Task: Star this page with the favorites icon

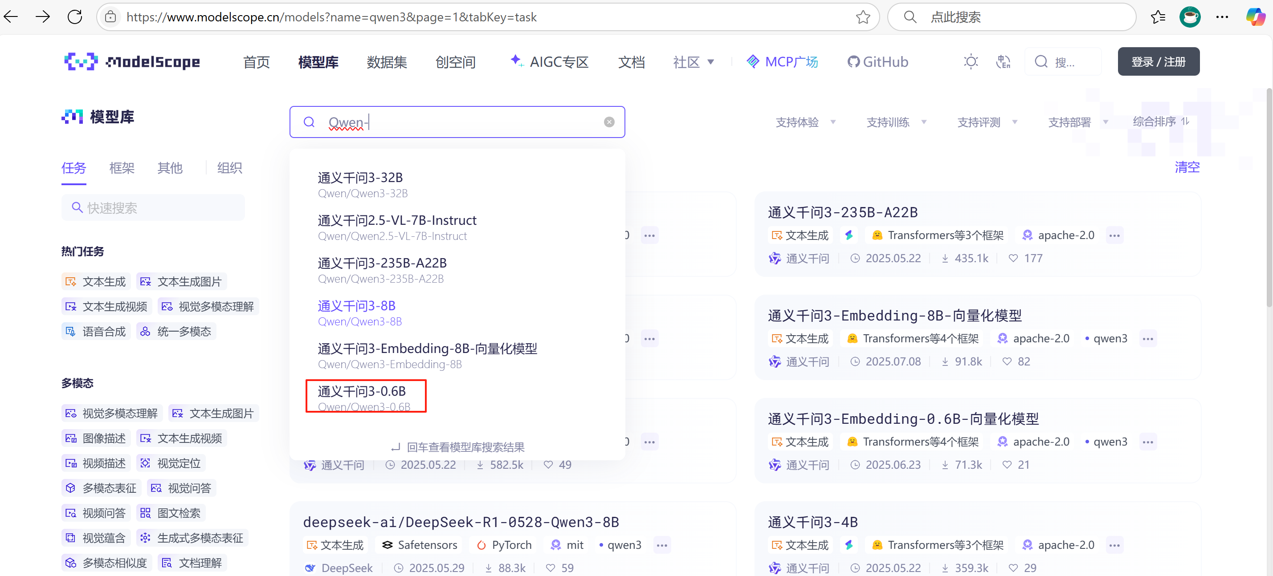Action: pyautogui.click(x=862, y=17)
